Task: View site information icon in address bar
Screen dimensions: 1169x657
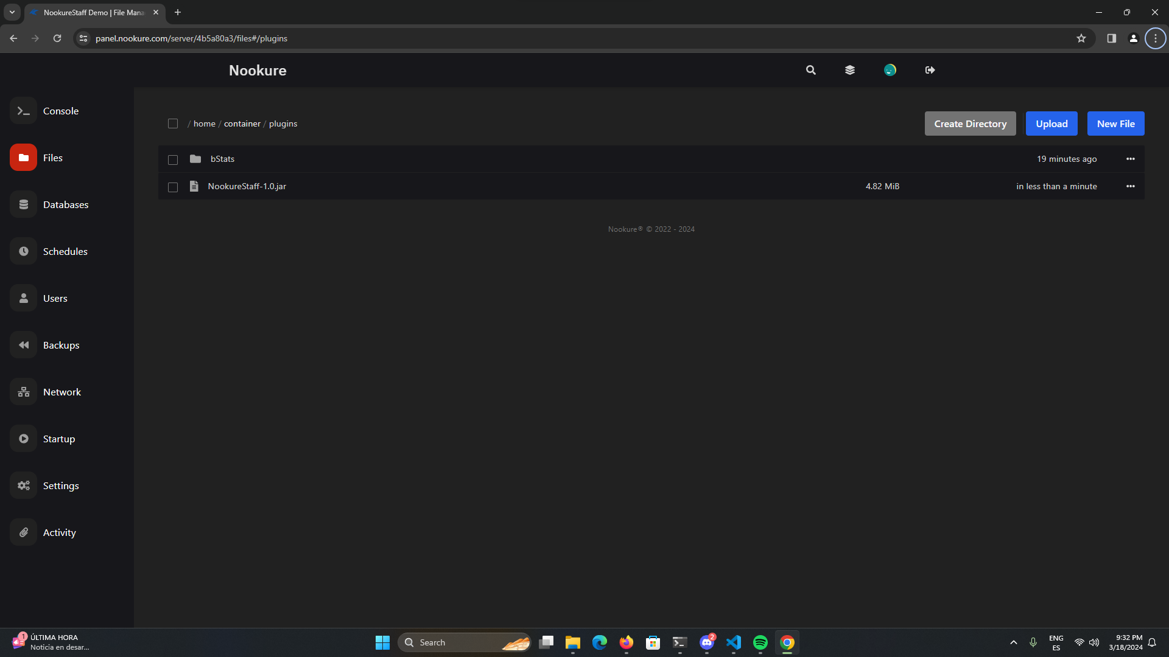Action: click(x=83, y=38)
